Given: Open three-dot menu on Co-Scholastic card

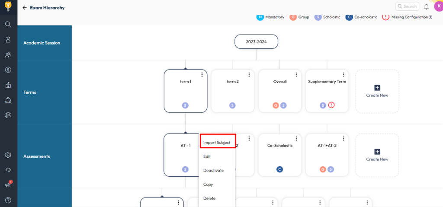Looking at the screenshot, I should click(x=296, y=139).
